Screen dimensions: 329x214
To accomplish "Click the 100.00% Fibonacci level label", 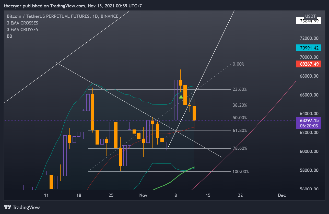I will click(241, 172).
